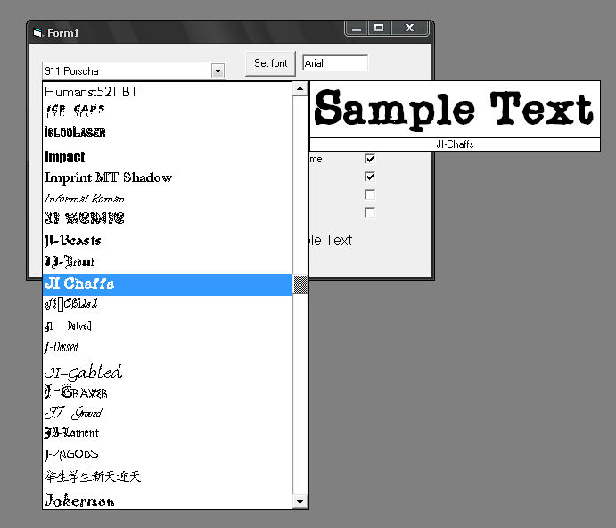The image size is (616, 528).
Task: Click the font list scroll up arrow
Action: tap(300, 89)
